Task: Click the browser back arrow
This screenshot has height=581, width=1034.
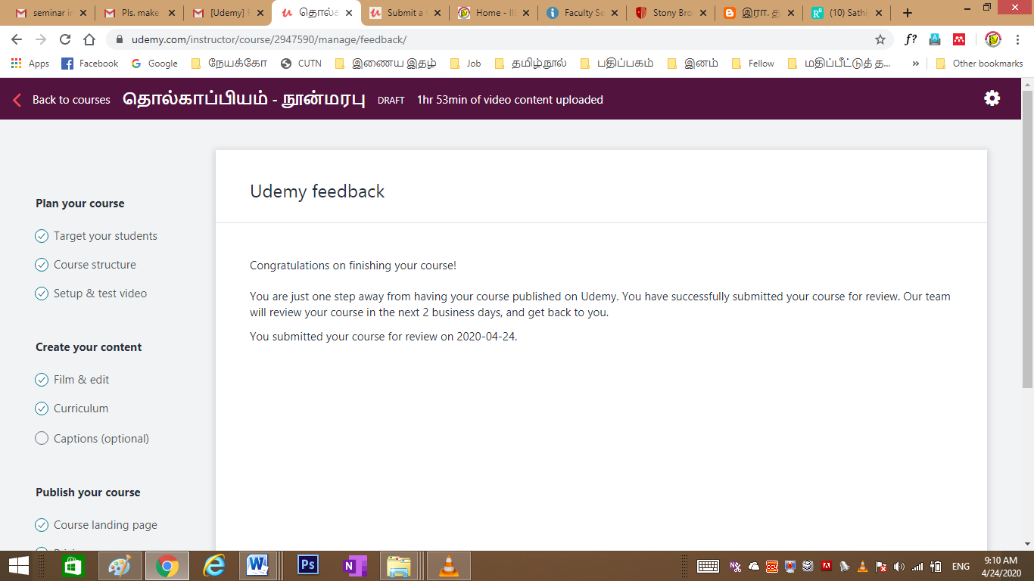Action: coord(17,39)
